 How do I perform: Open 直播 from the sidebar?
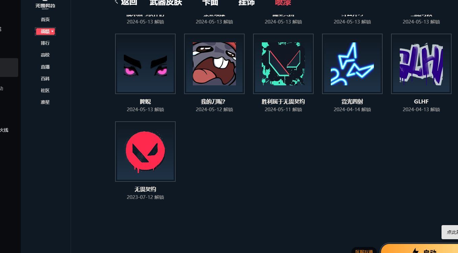pos(45,67)
